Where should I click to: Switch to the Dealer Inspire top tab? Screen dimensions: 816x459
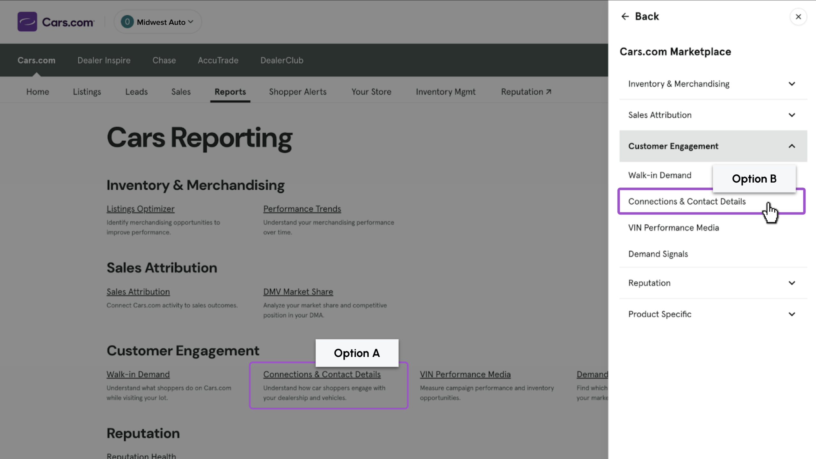click(104, 60)
